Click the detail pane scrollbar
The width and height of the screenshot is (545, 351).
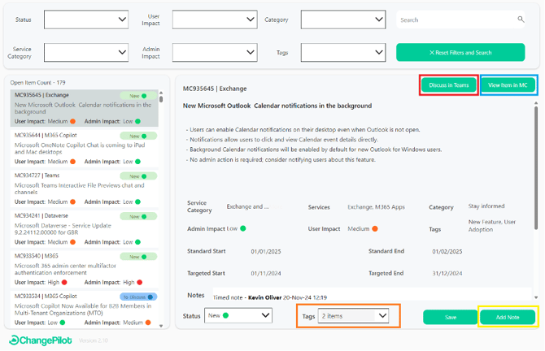point(536,168)
